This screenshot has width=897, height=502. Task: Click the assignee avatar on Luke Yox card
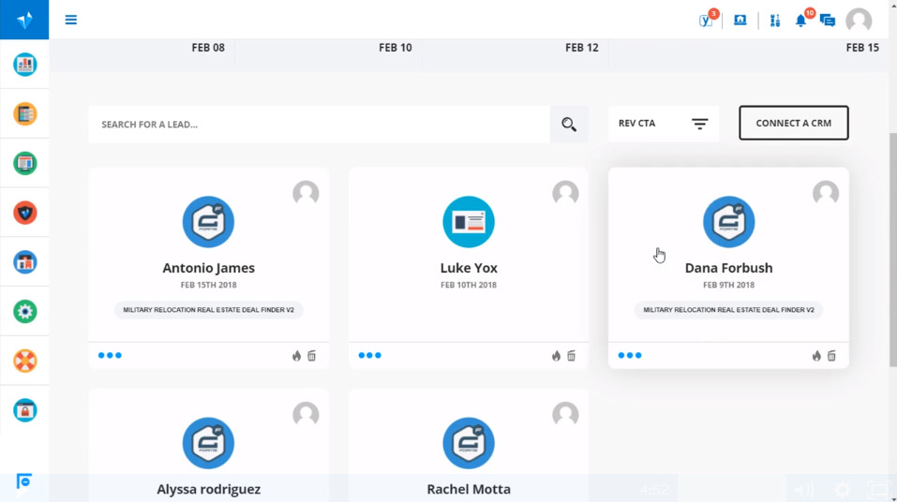coord(565,193)
